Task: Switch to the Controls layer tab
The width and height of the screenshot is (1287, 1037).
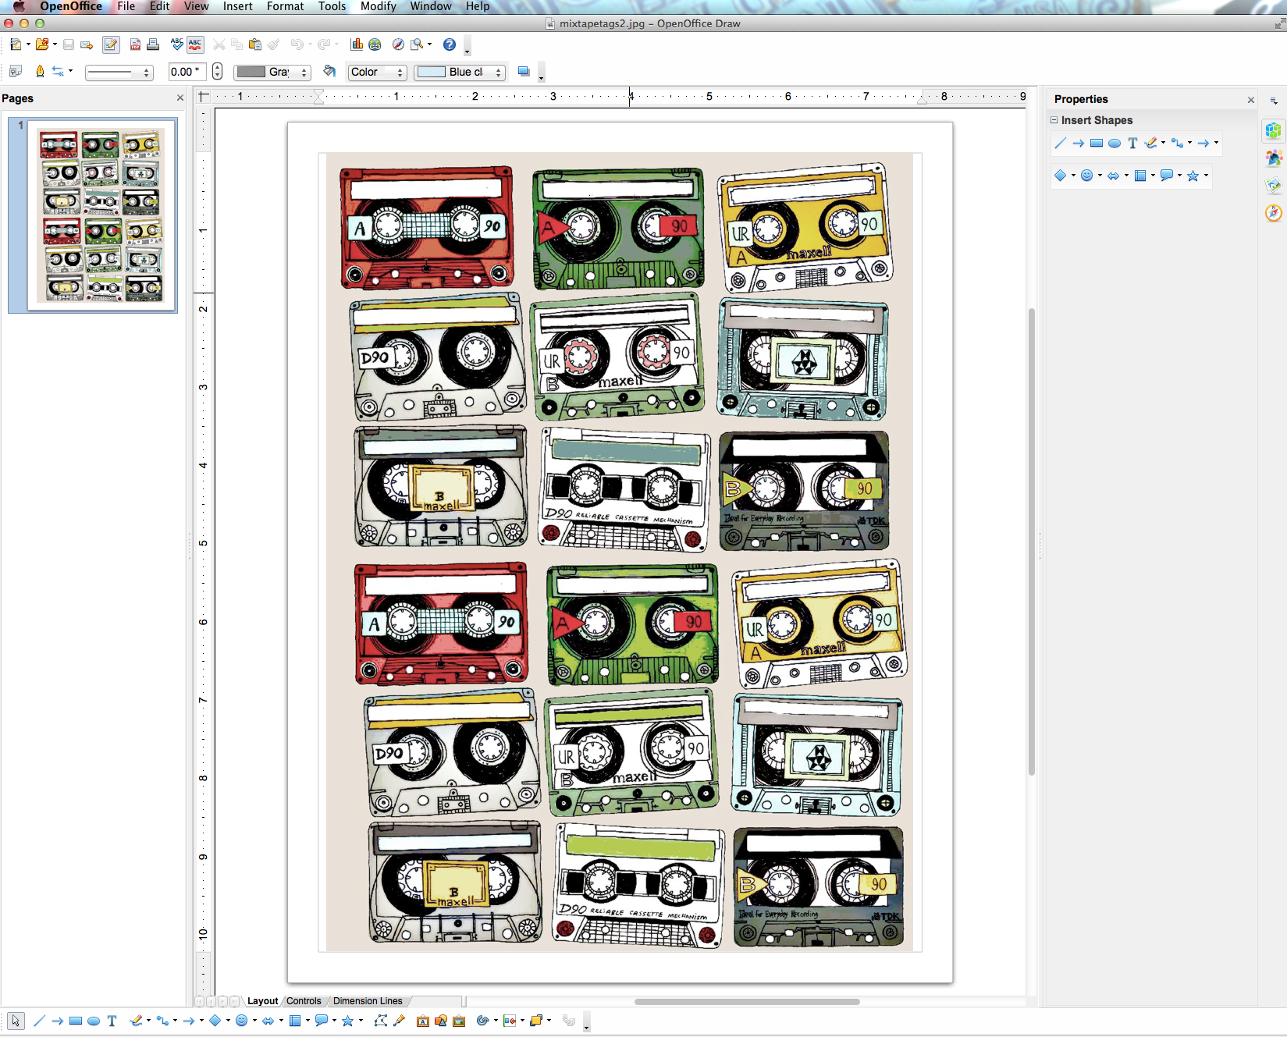Action: (304, 1001)
